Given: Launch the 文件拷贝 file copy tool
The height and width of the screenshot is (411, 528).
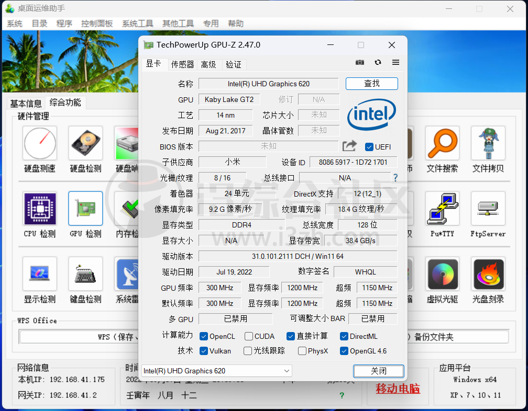Looking at the screenshot, I should tap(488, 143).
